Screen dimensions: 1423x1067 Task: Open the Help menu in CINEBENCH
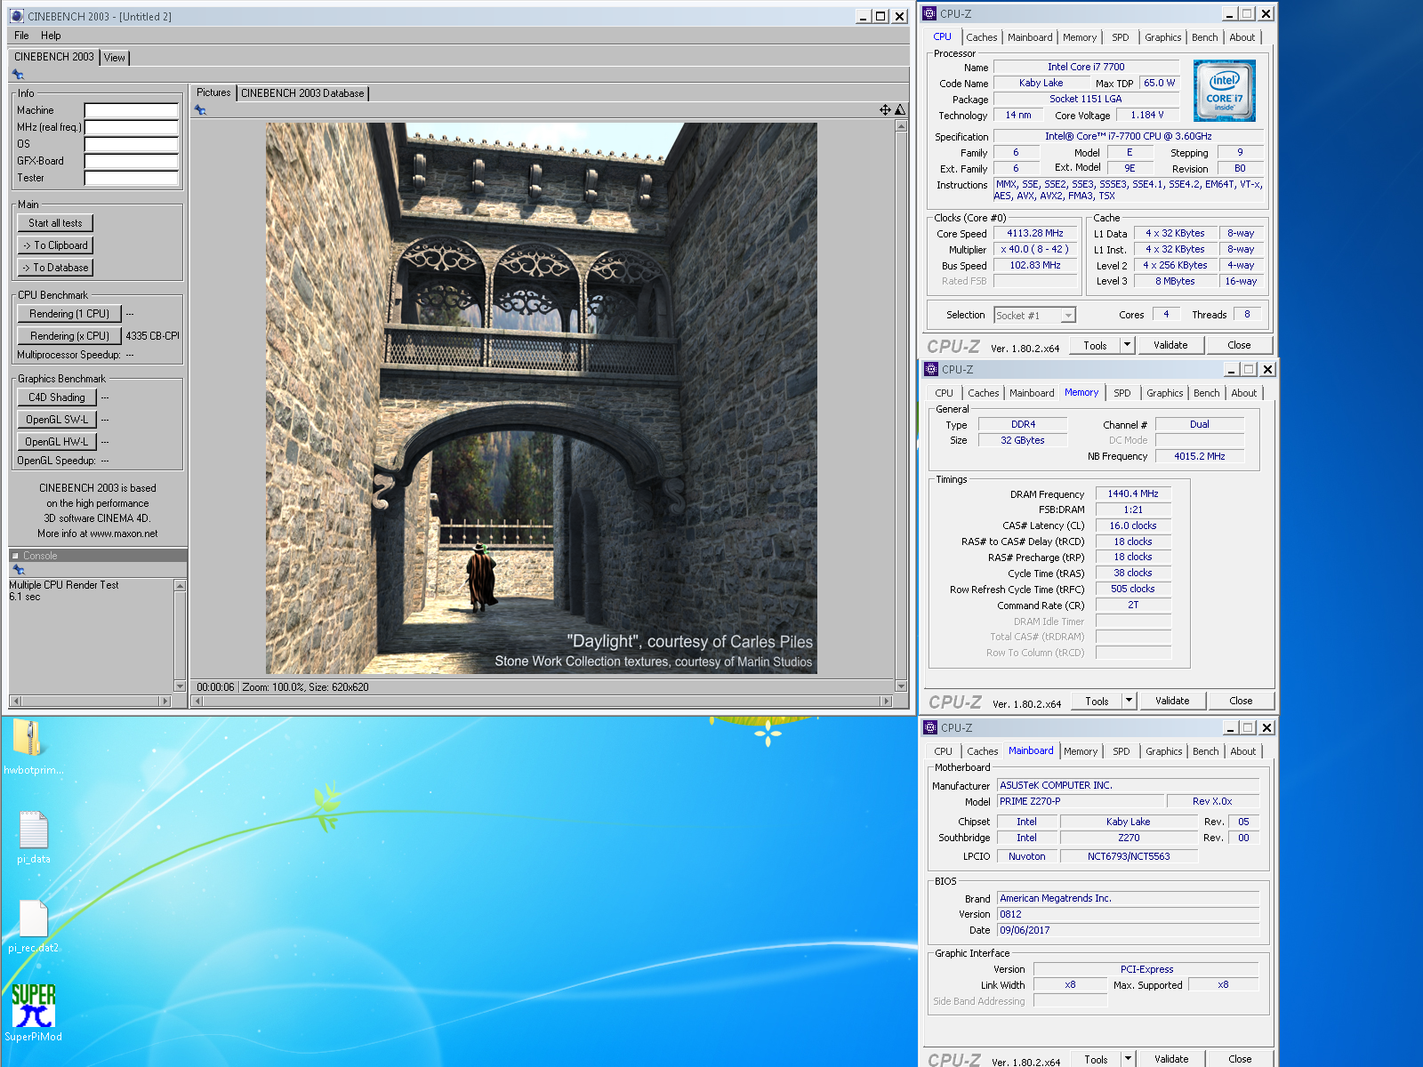pyautogui.click(x=51, y=36)
